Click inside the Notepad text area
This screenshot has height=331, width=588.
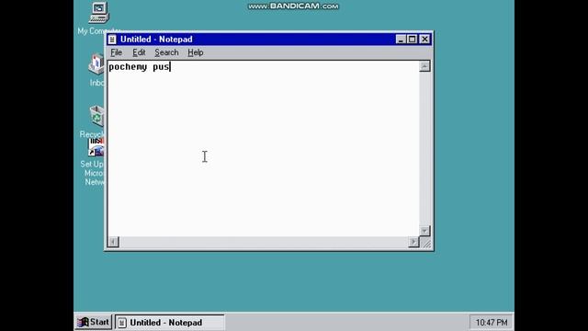tap(264, 149)
